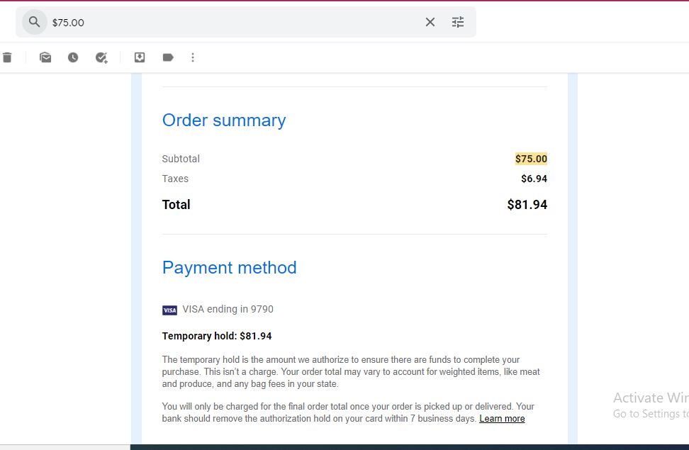This screenshot has width=689, height=450.
Task: Open the Labels icon menu
Action: (x=168, y=57)
